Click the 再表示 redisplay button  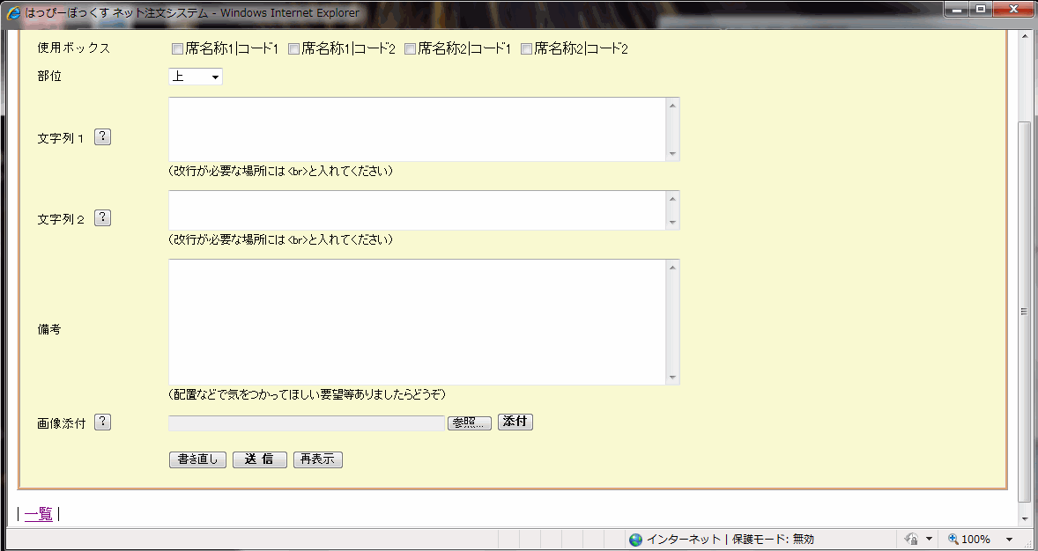tap(318, 459)
